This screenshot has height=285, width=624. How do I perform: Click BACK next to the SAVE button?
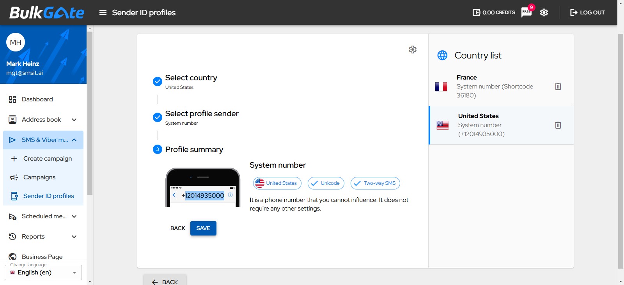pos(178,228)
